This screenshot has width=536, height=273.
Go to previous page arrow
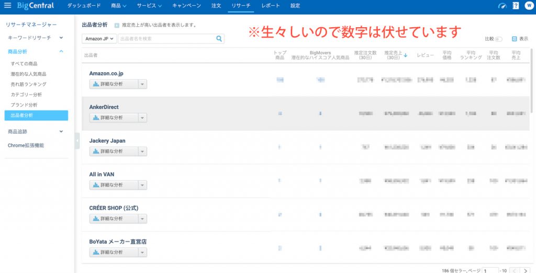(516, 270)
